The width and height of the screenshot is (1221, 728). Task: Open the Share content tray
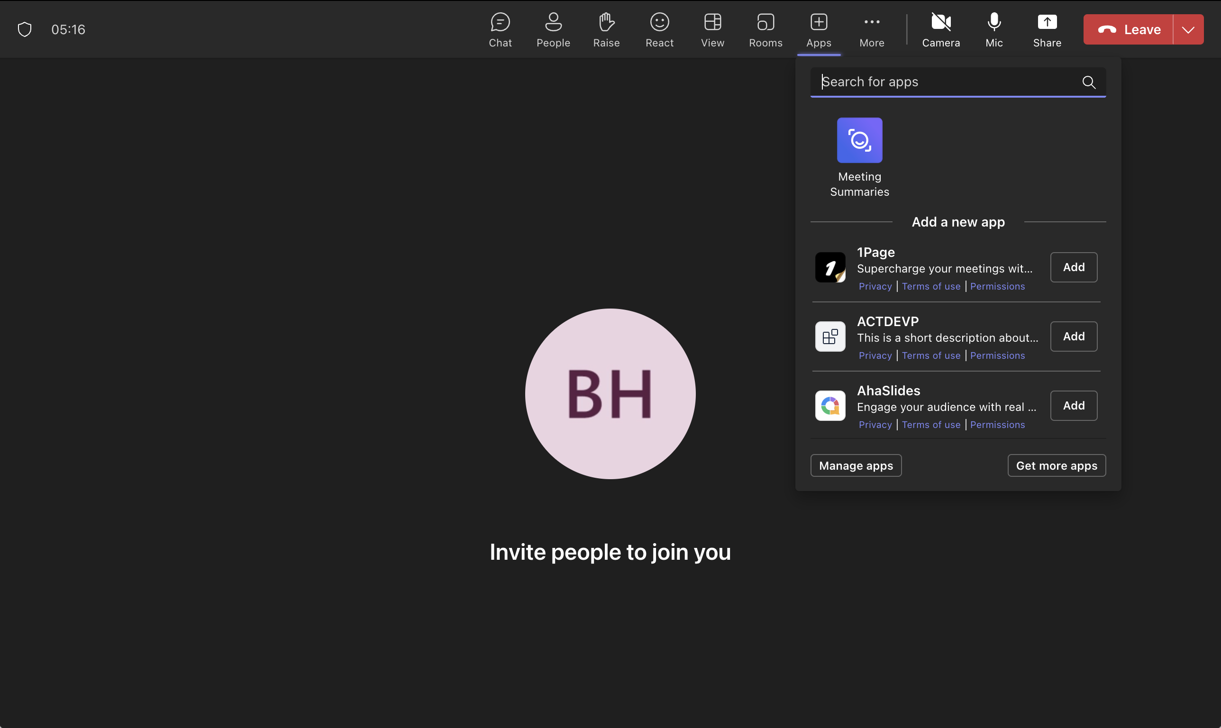point(1047,29)
